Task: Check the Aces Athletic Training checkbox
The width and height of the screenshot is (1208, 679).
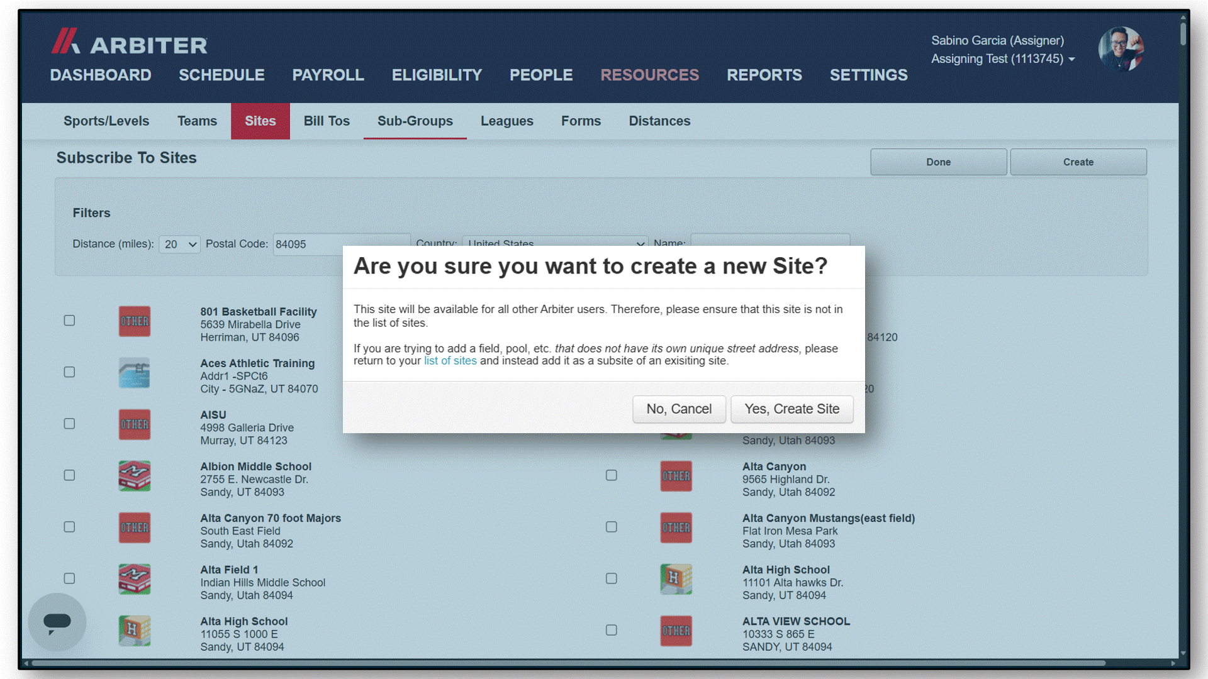Action: tap(70, 372)
